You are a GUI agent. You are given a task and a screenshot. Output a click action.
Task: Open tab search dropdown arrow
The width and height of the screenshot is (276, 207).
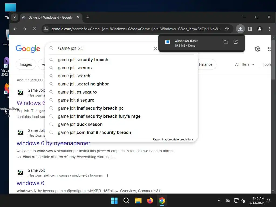pyautogui.click(x=15, y=17)
